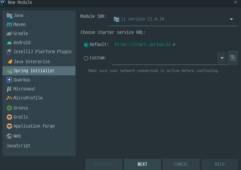Select Application Forge entry
This screenshot has width=241, height=170.
[x=39, y=126]
